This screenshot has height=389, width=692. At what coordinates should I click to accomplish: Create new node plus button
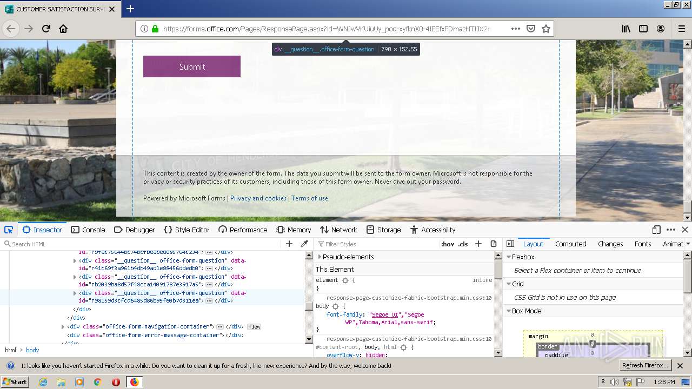coord(289,244)
